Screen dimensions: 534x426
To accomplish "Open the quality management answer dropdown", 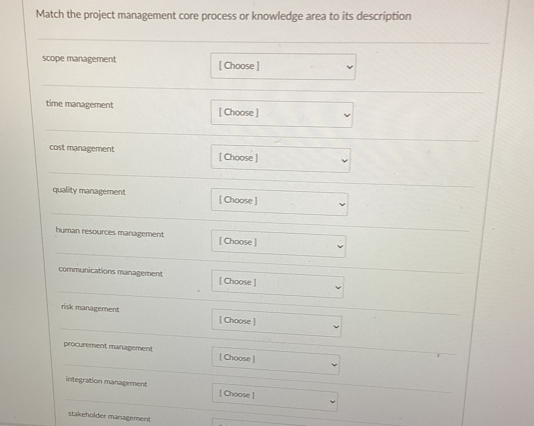I will [279, 201].
